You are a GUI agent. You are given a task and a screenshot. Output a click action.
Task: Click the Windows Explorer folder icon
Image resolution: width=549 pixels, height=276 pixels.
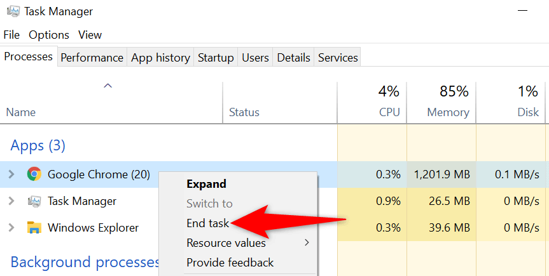[34, 227]
